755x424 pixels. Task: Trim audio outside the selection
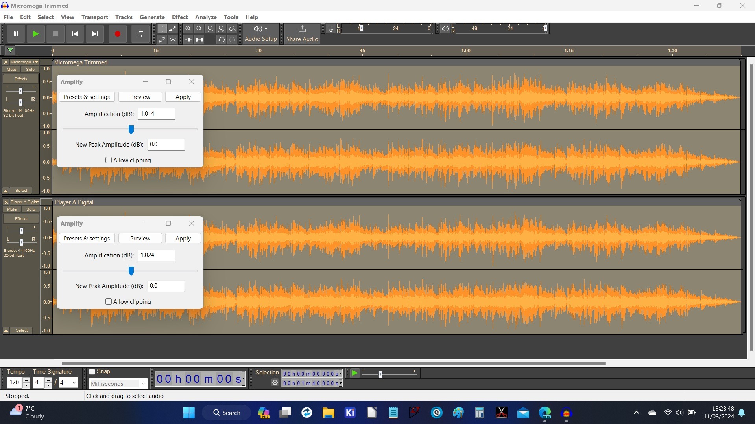[188, 39]
